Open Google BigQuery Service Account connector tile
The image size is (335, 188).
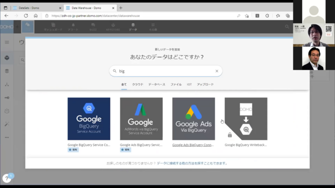(89, 119)
